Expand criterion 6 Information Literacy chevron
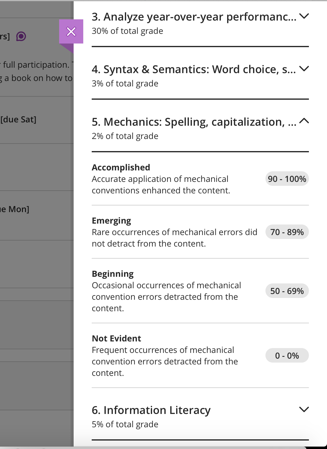The height and width of the screenshot is (449, 327). (x=304, y=409)
